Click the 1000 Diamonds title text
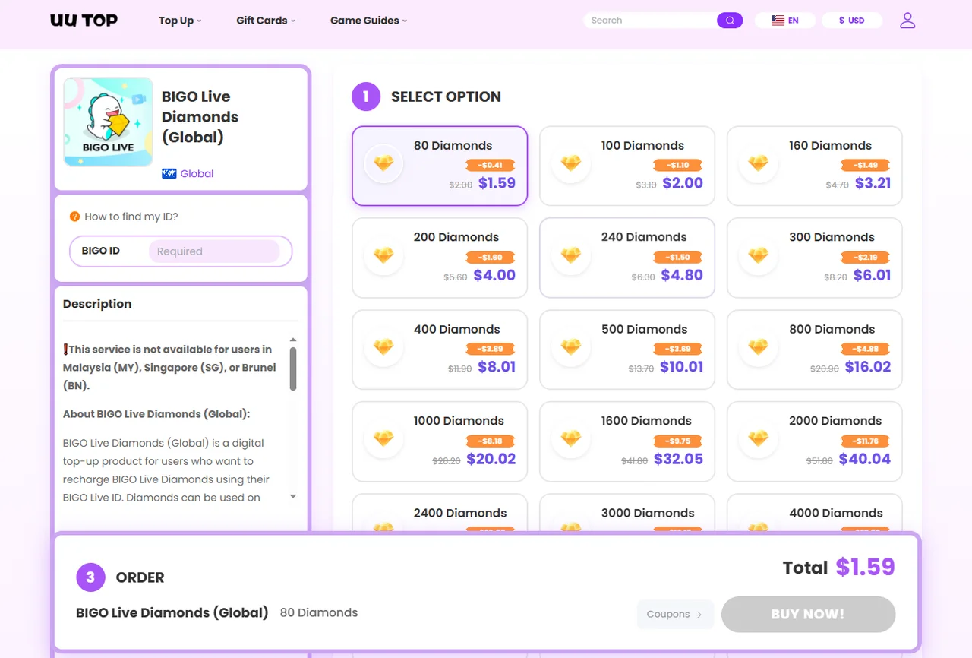972x658 pixels. [x=459, y=421]
